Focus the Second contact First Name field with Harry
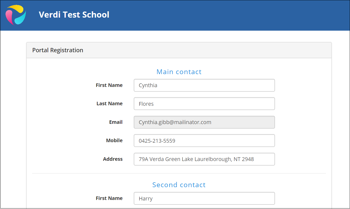 [204, 198]
